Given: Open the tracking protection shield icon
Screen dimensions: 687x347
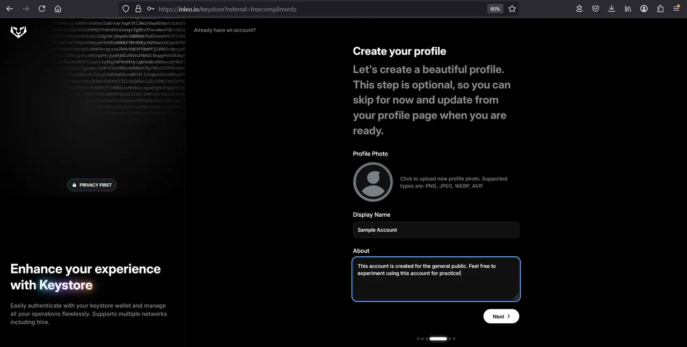Looking at the screenshot, I should click(126, 9).
